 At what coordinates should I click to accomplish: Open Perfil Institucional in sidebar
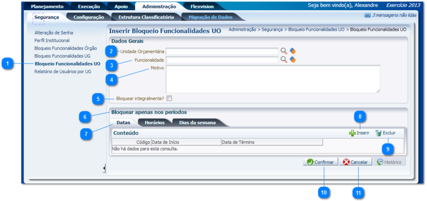[x=52, y=41]
